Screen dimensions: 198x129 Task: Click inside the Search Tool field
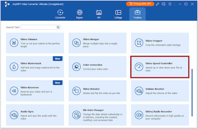coord(41,27)
